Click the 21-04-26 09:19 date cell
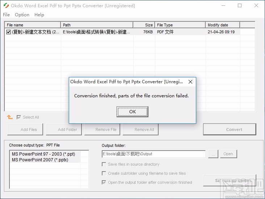 pyautogui.click(x=221, y=32)
